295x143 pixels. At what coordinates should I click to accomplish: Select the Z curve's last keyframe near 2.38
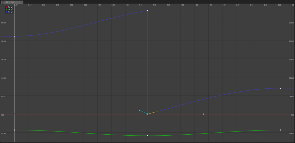(x=280, y=88)
